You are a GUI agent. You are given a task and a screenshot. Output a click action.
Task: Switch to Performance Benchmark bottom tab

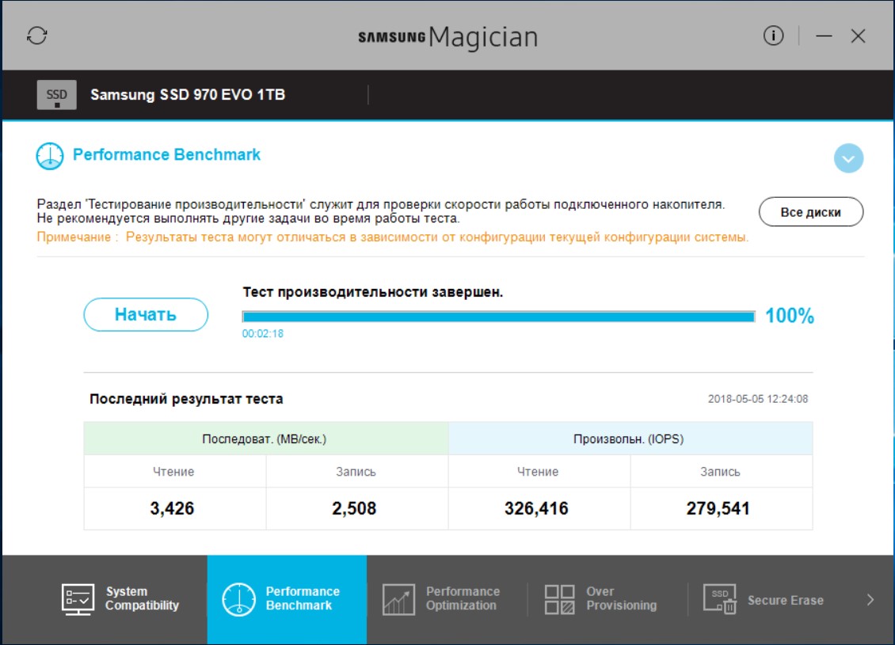[287, 599]
